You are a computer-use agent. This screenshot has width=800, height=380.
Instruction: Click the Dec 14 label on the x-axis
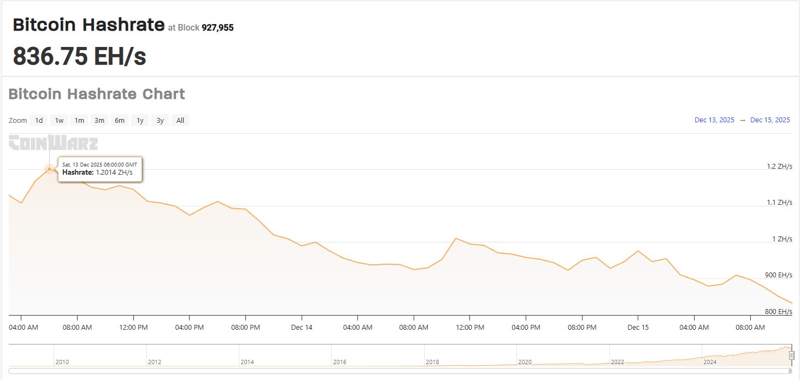302,327
